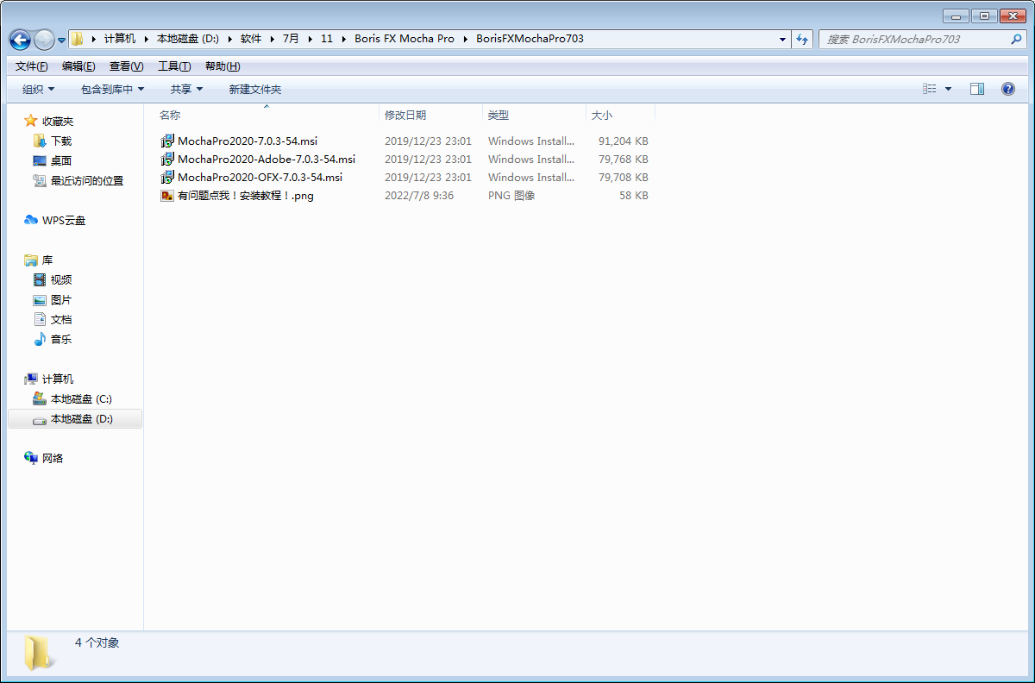The height and width of the screenshot is (683, 1035).
Task: Click the change view icon in toolbar
Action: click(930, 89)
